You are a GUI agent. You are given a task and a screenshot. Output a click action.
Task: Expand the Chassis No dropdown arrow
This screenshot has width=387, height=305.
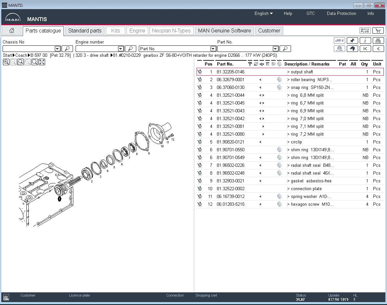point(57,49)
